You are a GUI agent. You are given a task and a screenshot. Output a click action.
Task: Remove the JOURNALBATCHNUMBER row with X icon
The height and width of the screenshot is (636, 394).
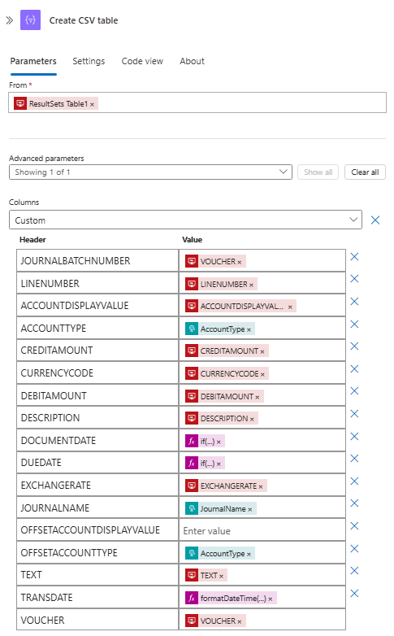(354, 256)
